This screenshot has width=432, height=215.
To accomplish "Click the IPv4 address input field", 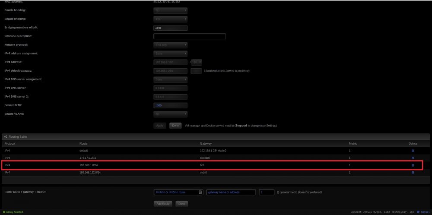I will click(x=170, y=62).
